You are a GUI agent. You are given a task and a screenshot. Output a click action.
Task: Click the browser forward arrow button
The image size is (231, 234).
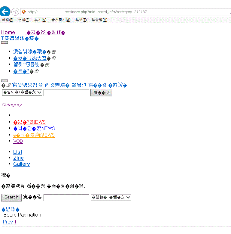[15, 12]
